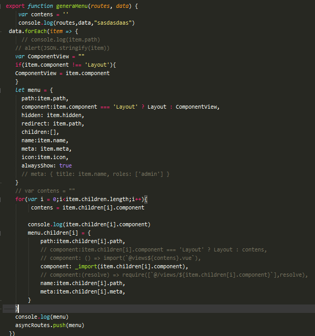
Task: Click the let menu = { line
Action: point(34,90)
